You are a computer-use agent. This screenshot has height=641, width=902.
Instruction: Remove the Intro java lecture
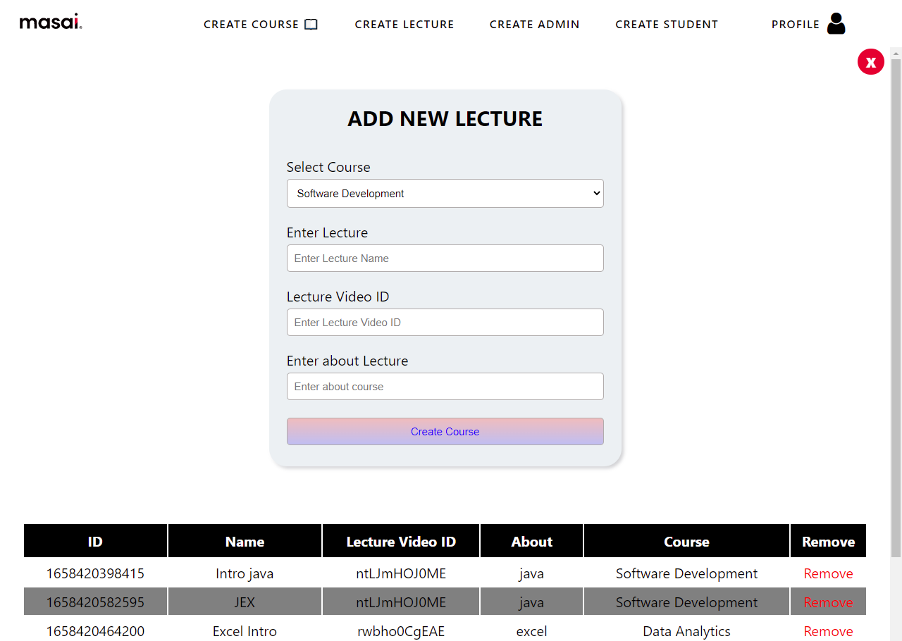pyautogui.click(x=828, y=573)
